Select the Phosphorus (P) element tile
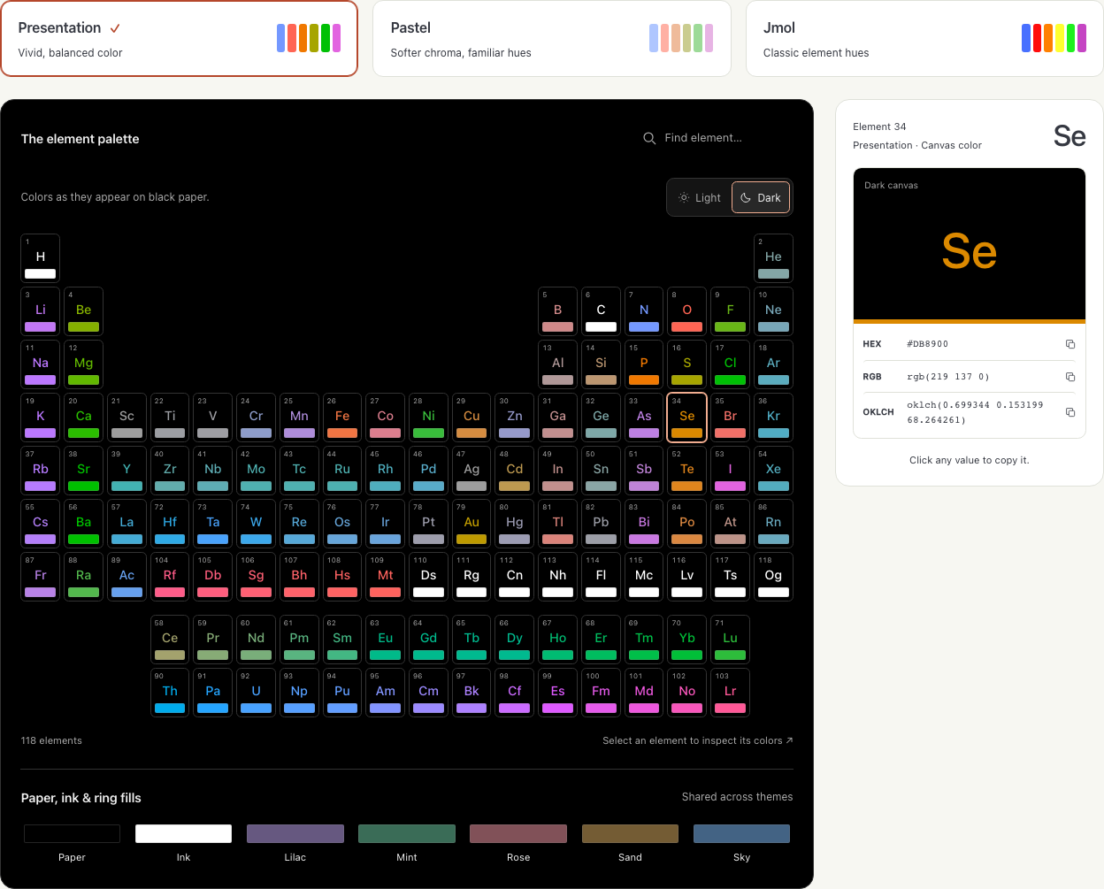This screenshot has height=889, width=1104. click(x=644, y=364)
